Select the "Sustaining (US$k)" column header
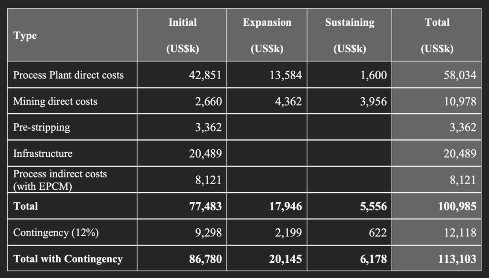The image size is (489, 278). [350, 35]
